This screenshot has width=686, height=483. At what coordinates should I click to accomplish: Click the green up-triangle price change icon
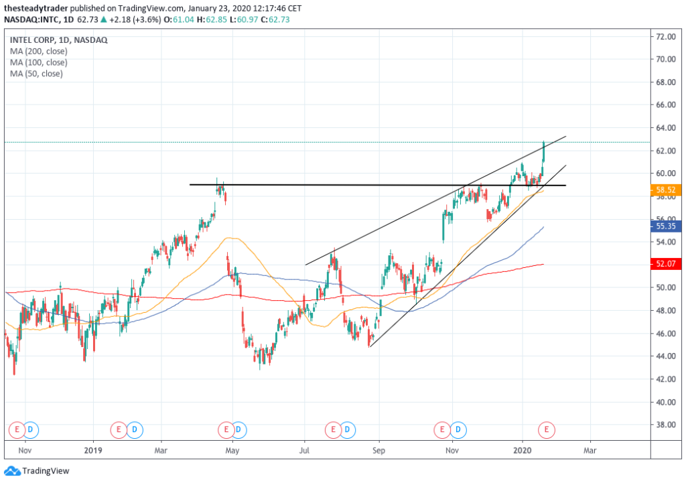[x=104, y=19]
